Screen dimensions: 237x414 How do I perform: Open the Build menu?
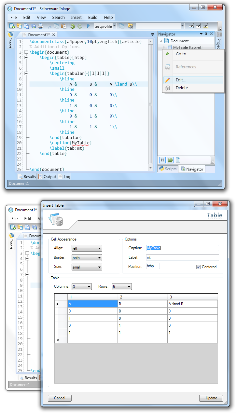tap(93, 17)
